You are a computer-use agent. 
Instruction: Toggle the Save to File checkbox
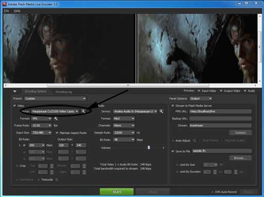coord(173,151)
